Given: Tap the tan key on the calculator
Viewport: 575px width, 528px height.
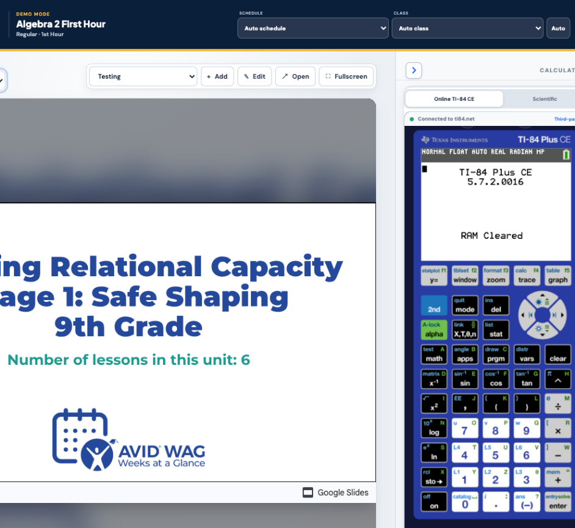Looking at the screenshot, I should pyautogui.click(x=527, y=379).
